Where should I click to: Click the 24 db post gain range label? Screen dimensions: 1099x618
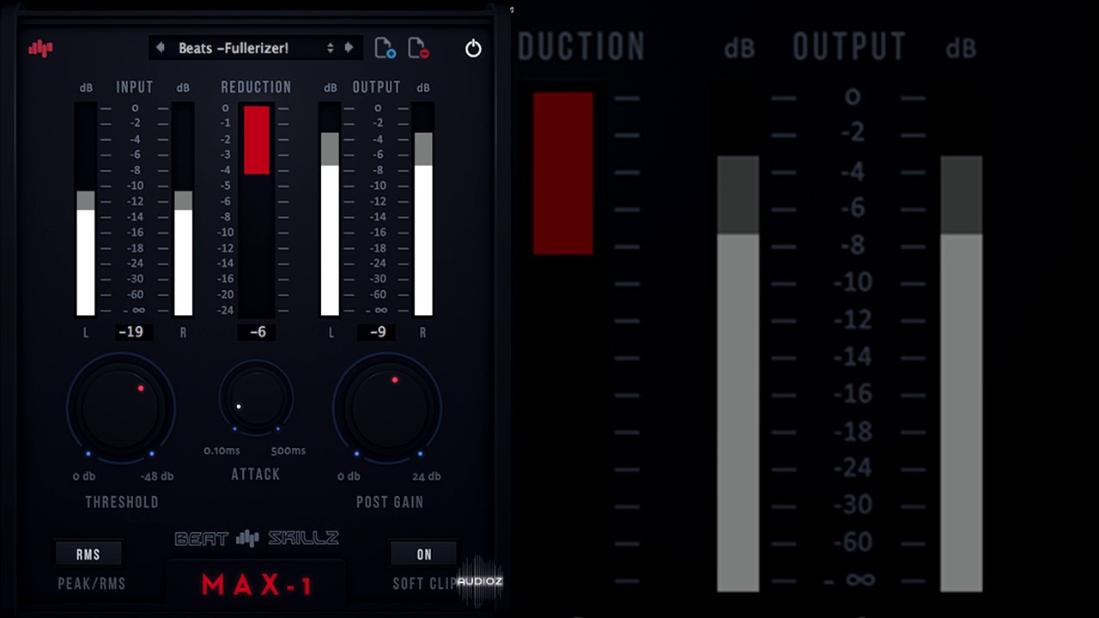tap(427, 476)
